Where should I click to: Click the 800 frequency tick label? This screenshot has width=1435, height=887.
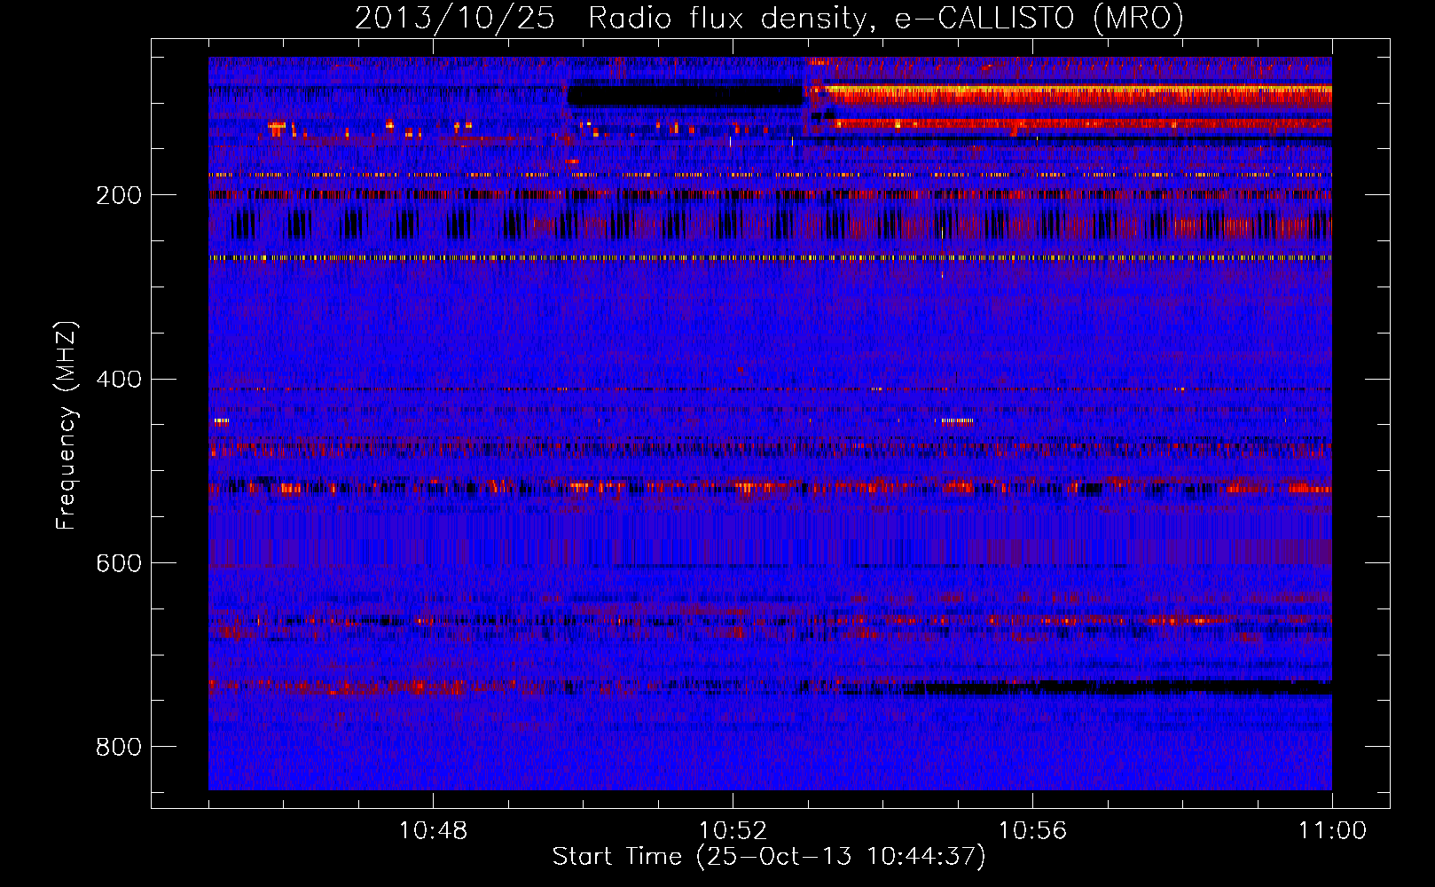coord(119,748)
